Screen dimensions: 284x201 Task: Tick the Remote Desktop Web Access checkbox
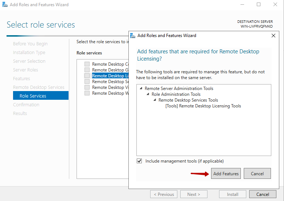coord(87,93)
